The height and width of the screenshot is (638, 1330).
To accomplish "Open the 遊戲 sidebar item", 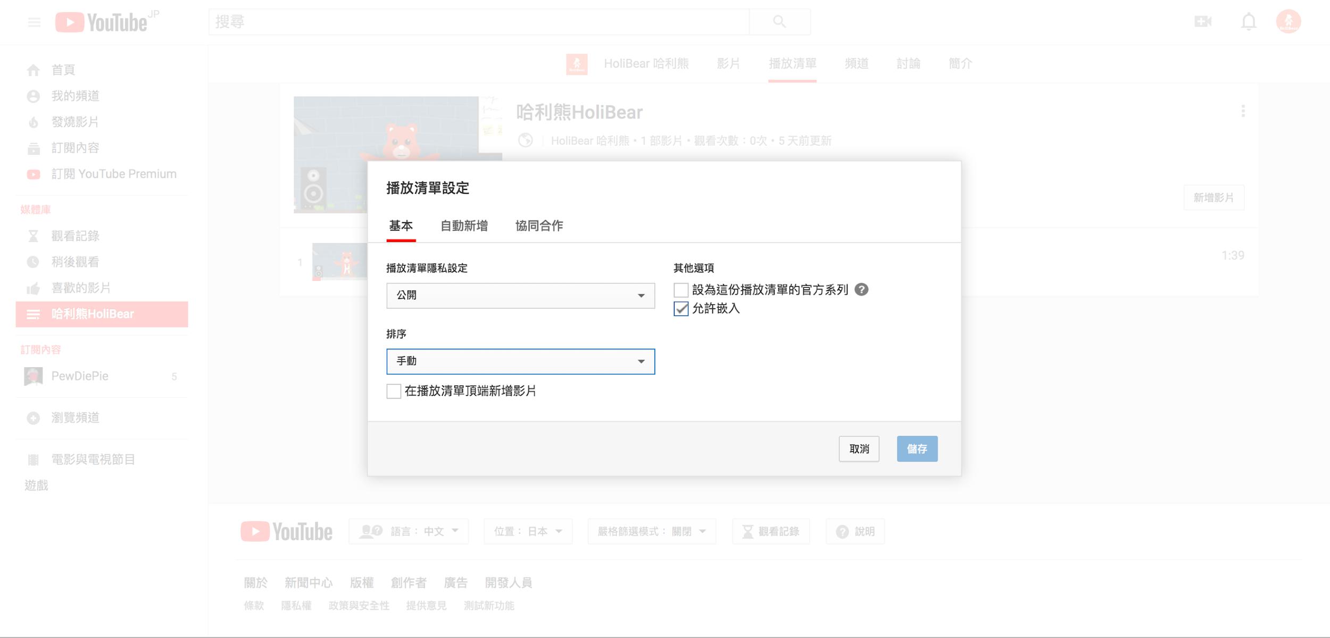I will tap(36, 485).
